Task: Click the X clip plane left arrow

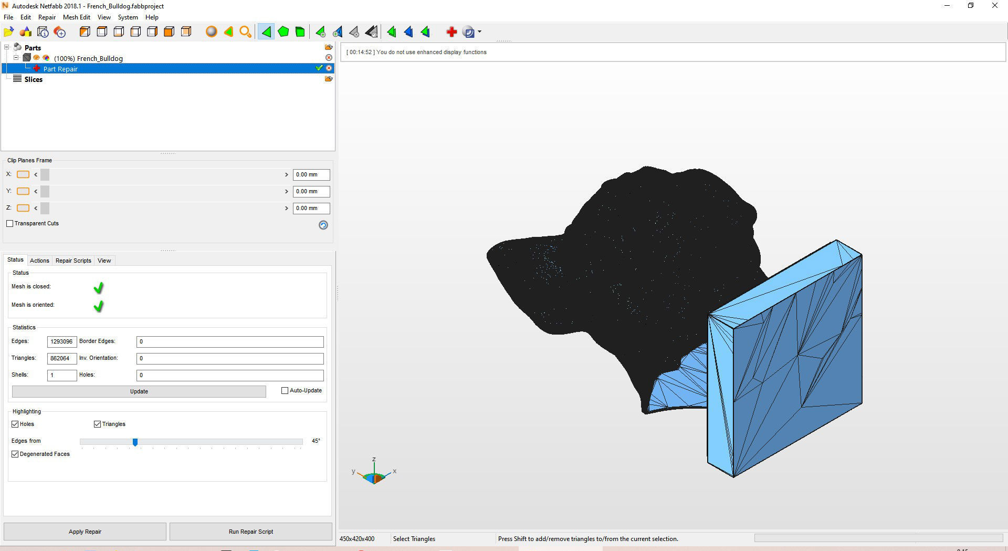Action: [36, 174]
